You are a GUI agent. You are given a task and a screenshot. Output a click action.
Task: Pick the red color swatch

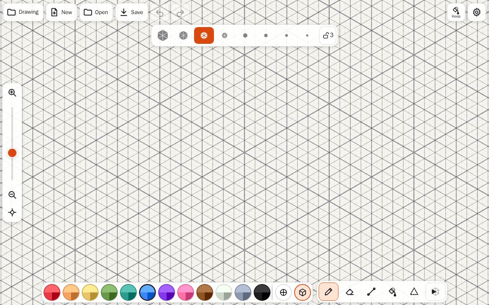click(52, 292)
